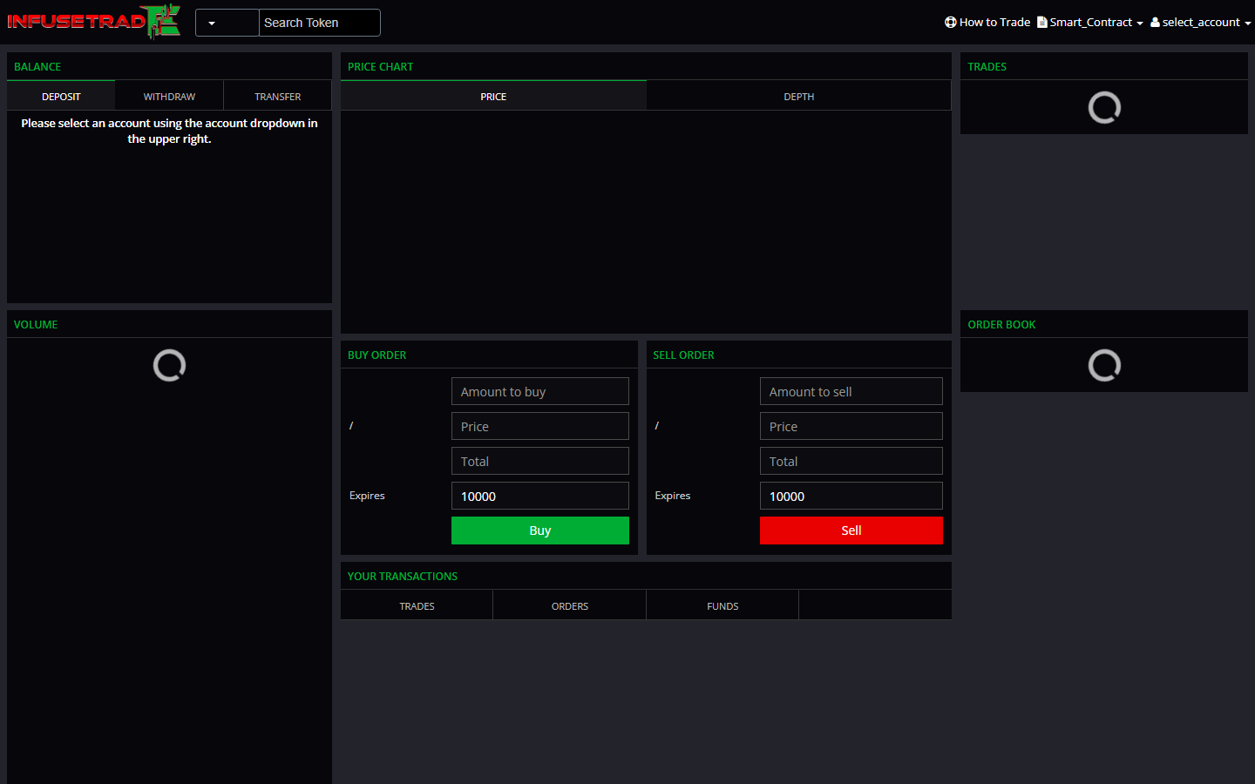Click the red Sell button
This screenshot has height=784, width=1255.
tap(851, 531)
